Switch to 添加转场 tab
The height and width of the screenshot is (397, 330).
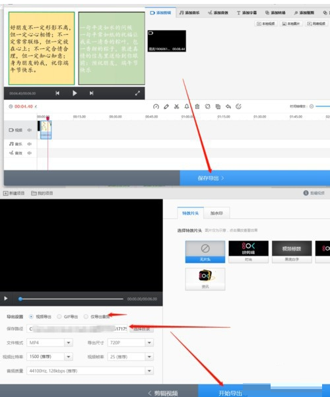(x=275, y=13)
